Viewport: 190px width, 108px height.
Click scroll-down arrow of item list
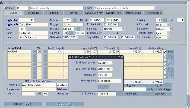pos(5,78)
